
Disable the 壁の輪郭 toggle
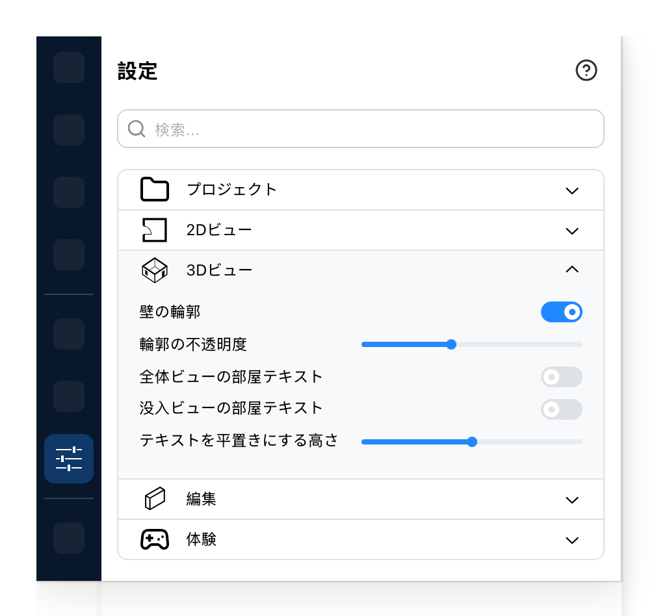point(562,312)
